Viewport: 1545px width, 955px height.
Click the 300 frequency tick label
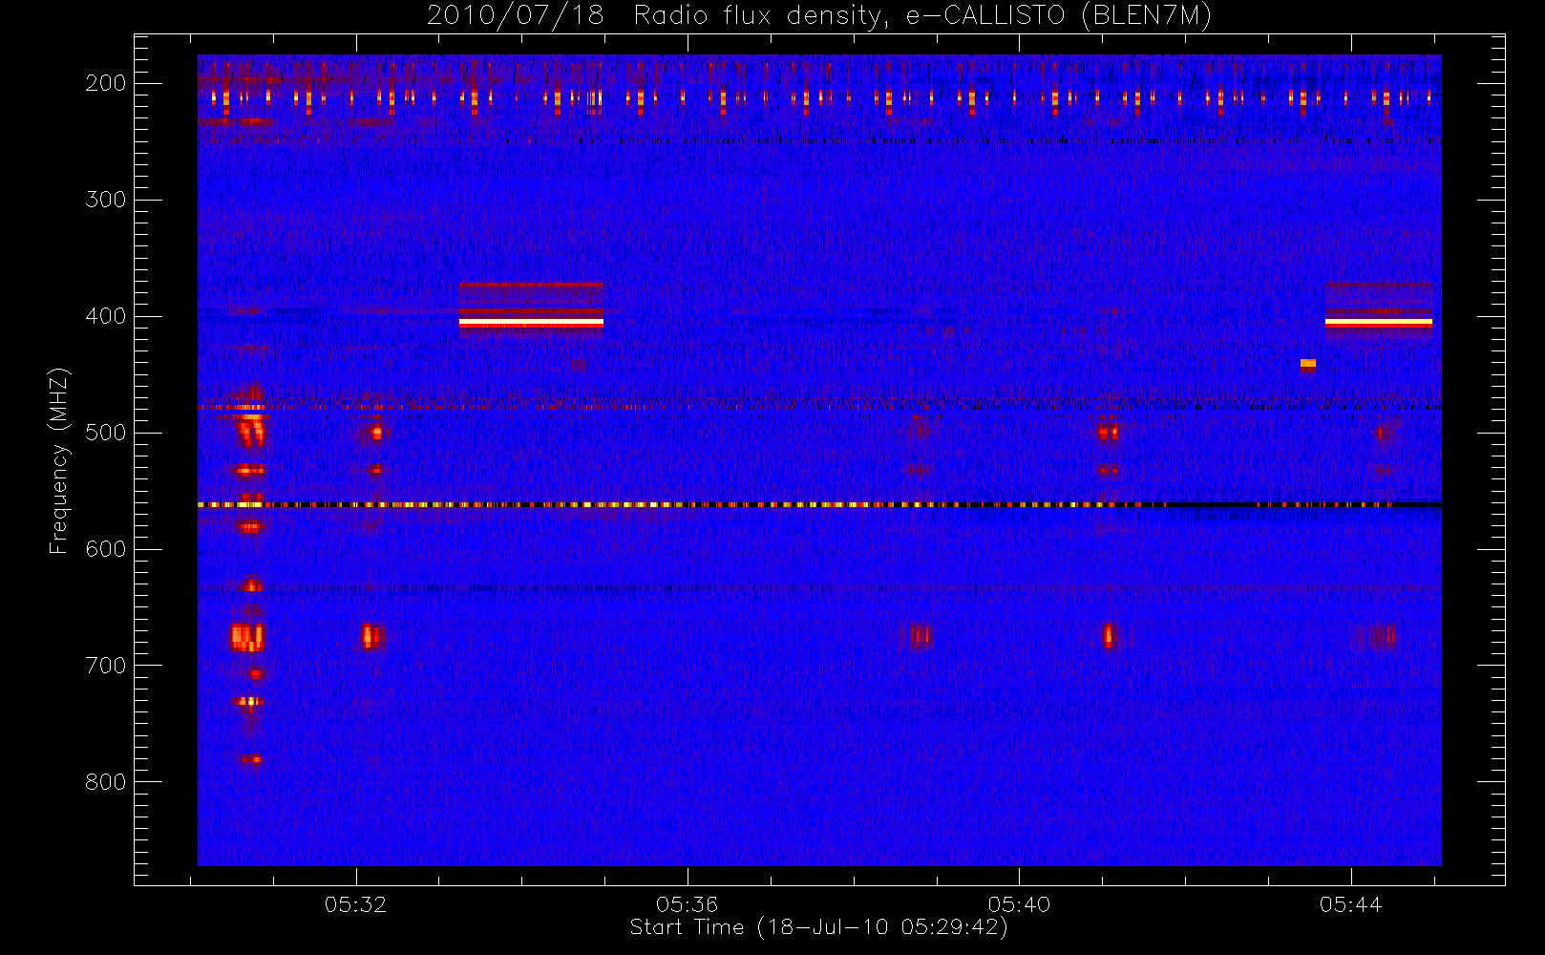coord(106,200)
